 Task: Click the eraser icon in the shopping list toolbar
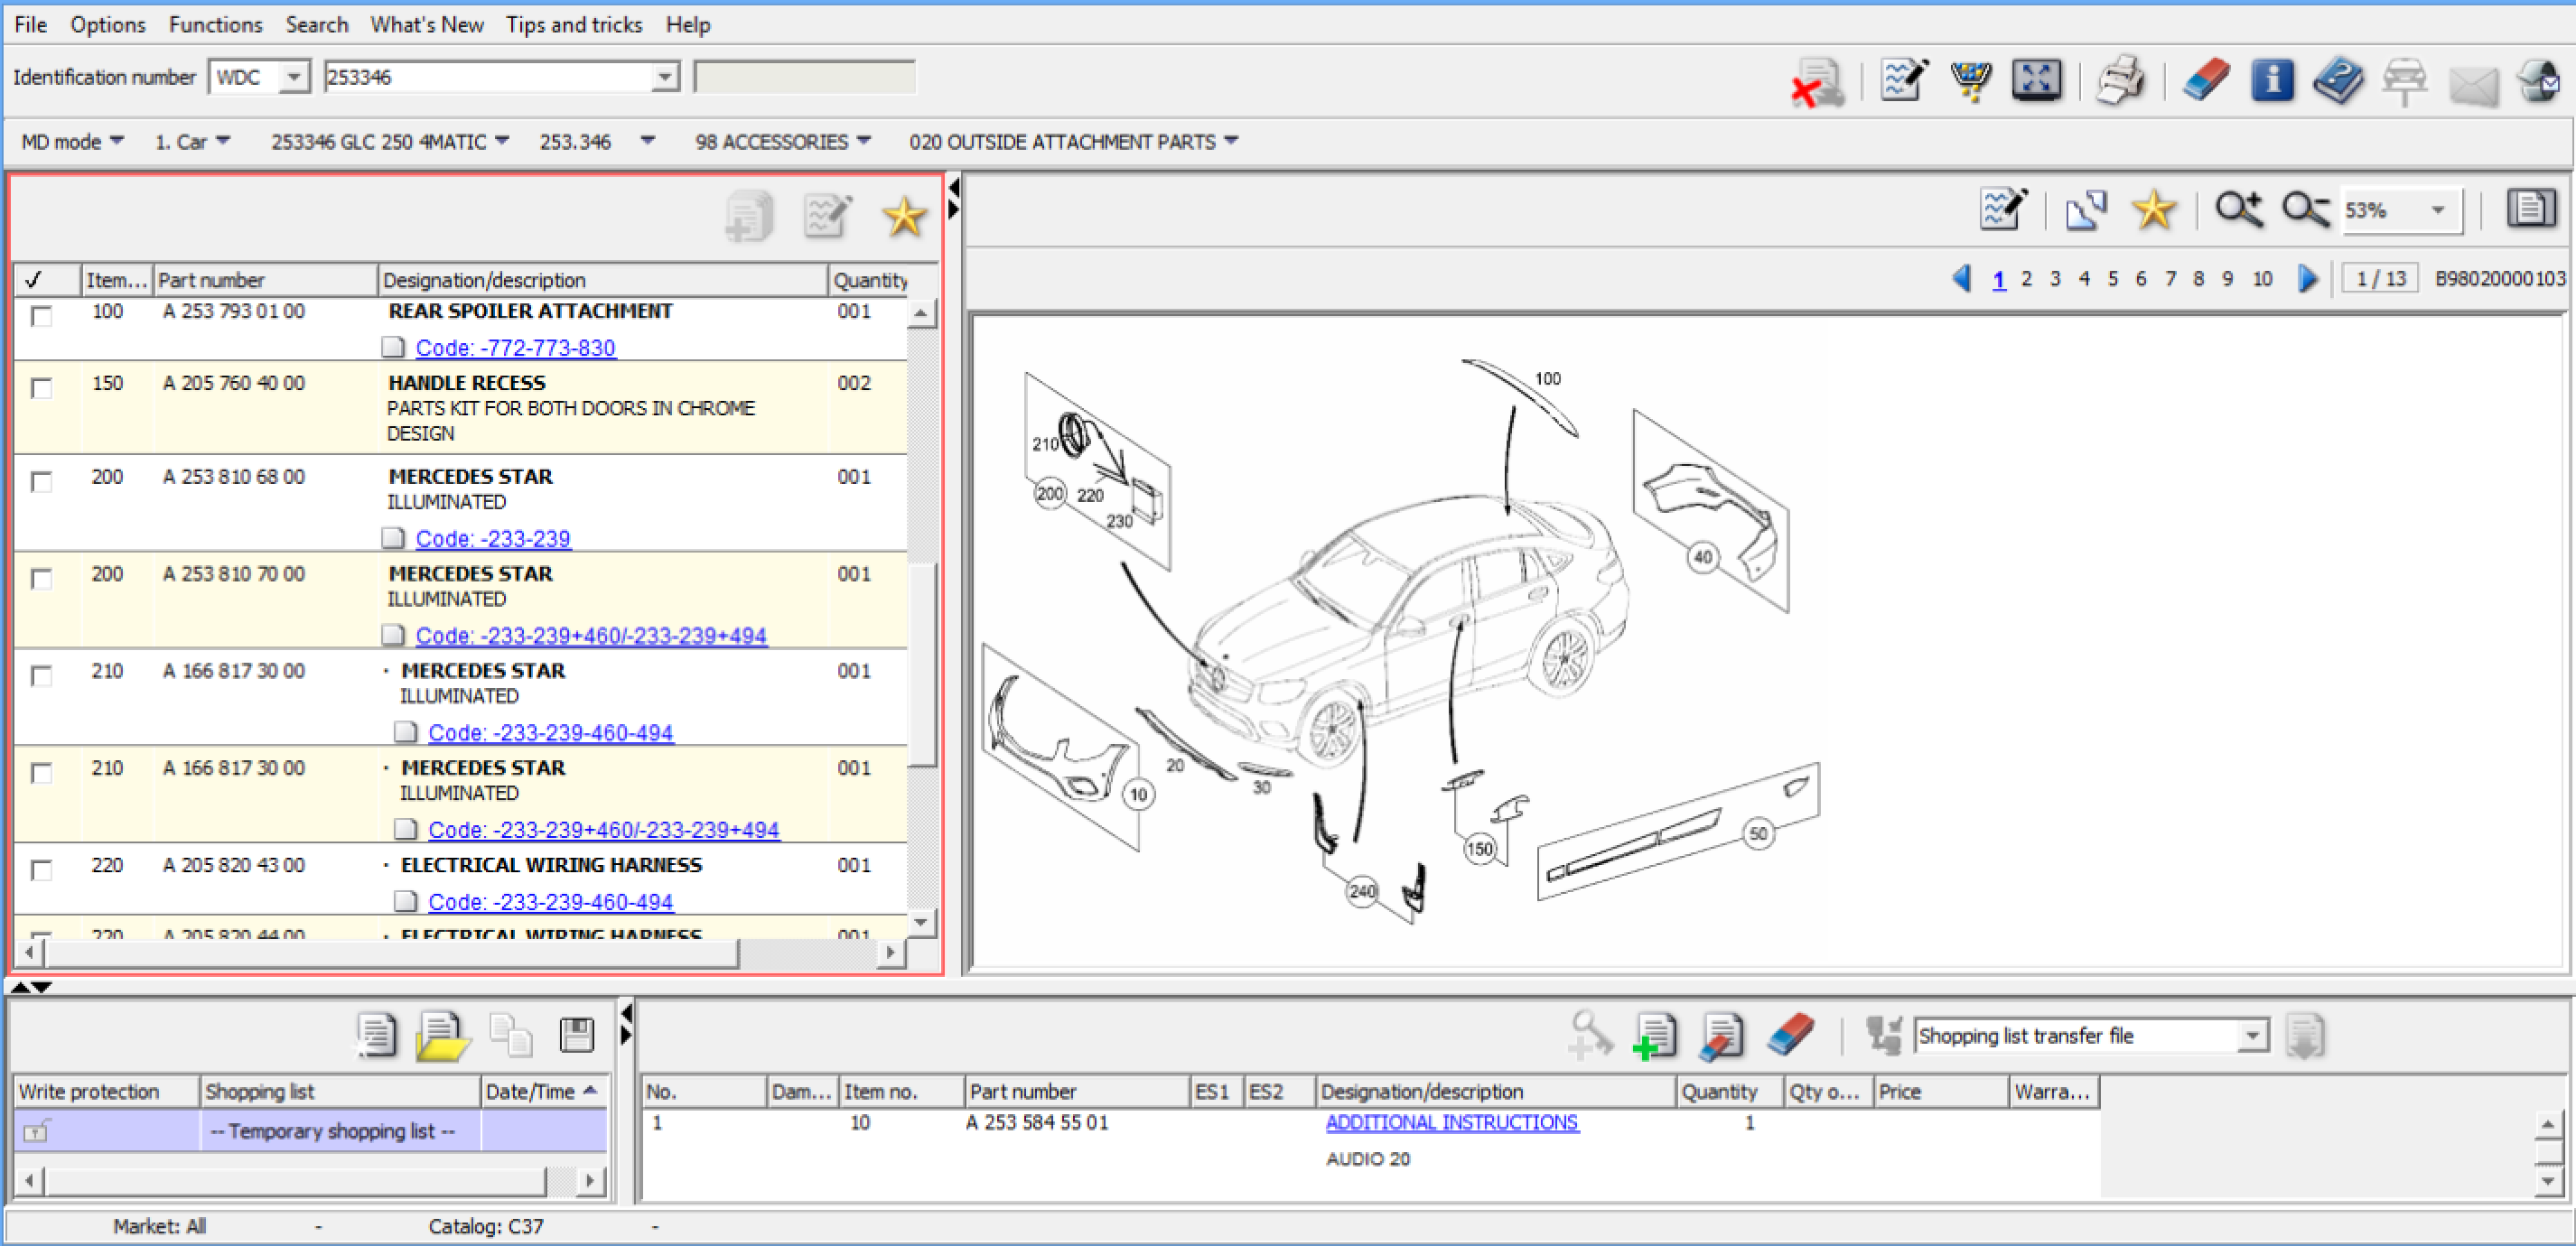[1790, 1035]
